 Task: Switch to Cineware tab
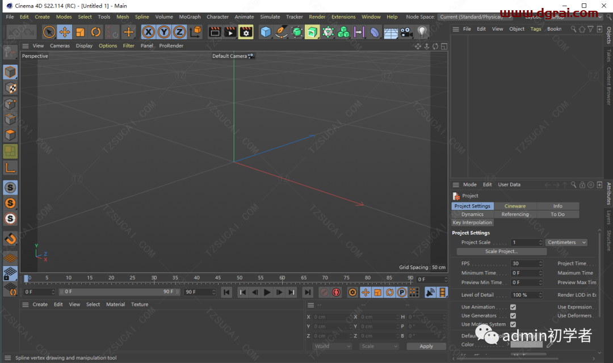(515, 206)
